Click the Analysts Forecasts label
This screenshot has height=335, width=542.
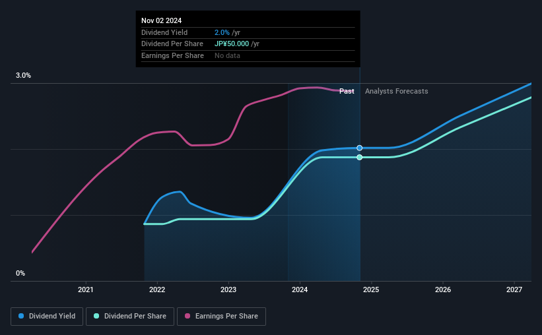[x=397, y=91]
